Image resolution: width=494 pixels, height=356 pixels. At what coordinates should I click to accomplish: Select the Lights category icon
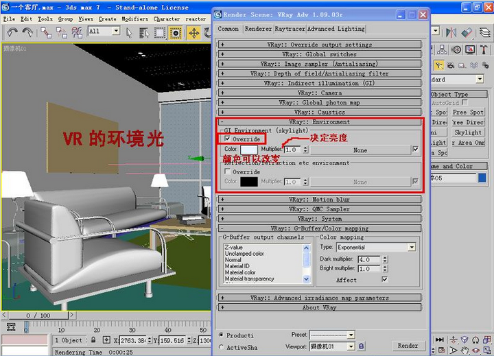[x=438, y=65]
